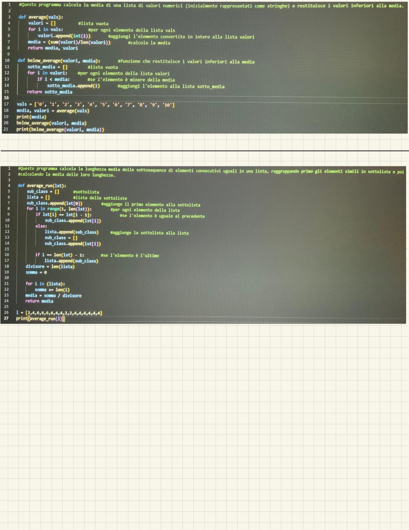Click comment "#se l'elemento è uguale al precedente"

tap(162, 216)
